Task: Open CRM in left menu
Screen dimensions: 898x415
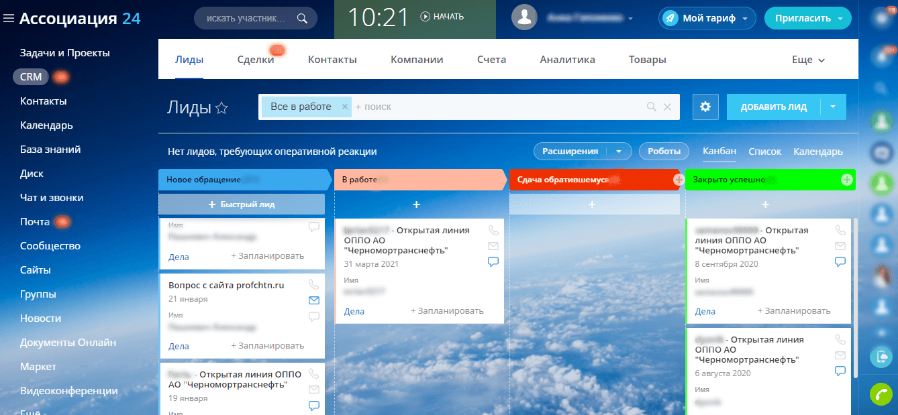Action: click(x=31, y=77)
